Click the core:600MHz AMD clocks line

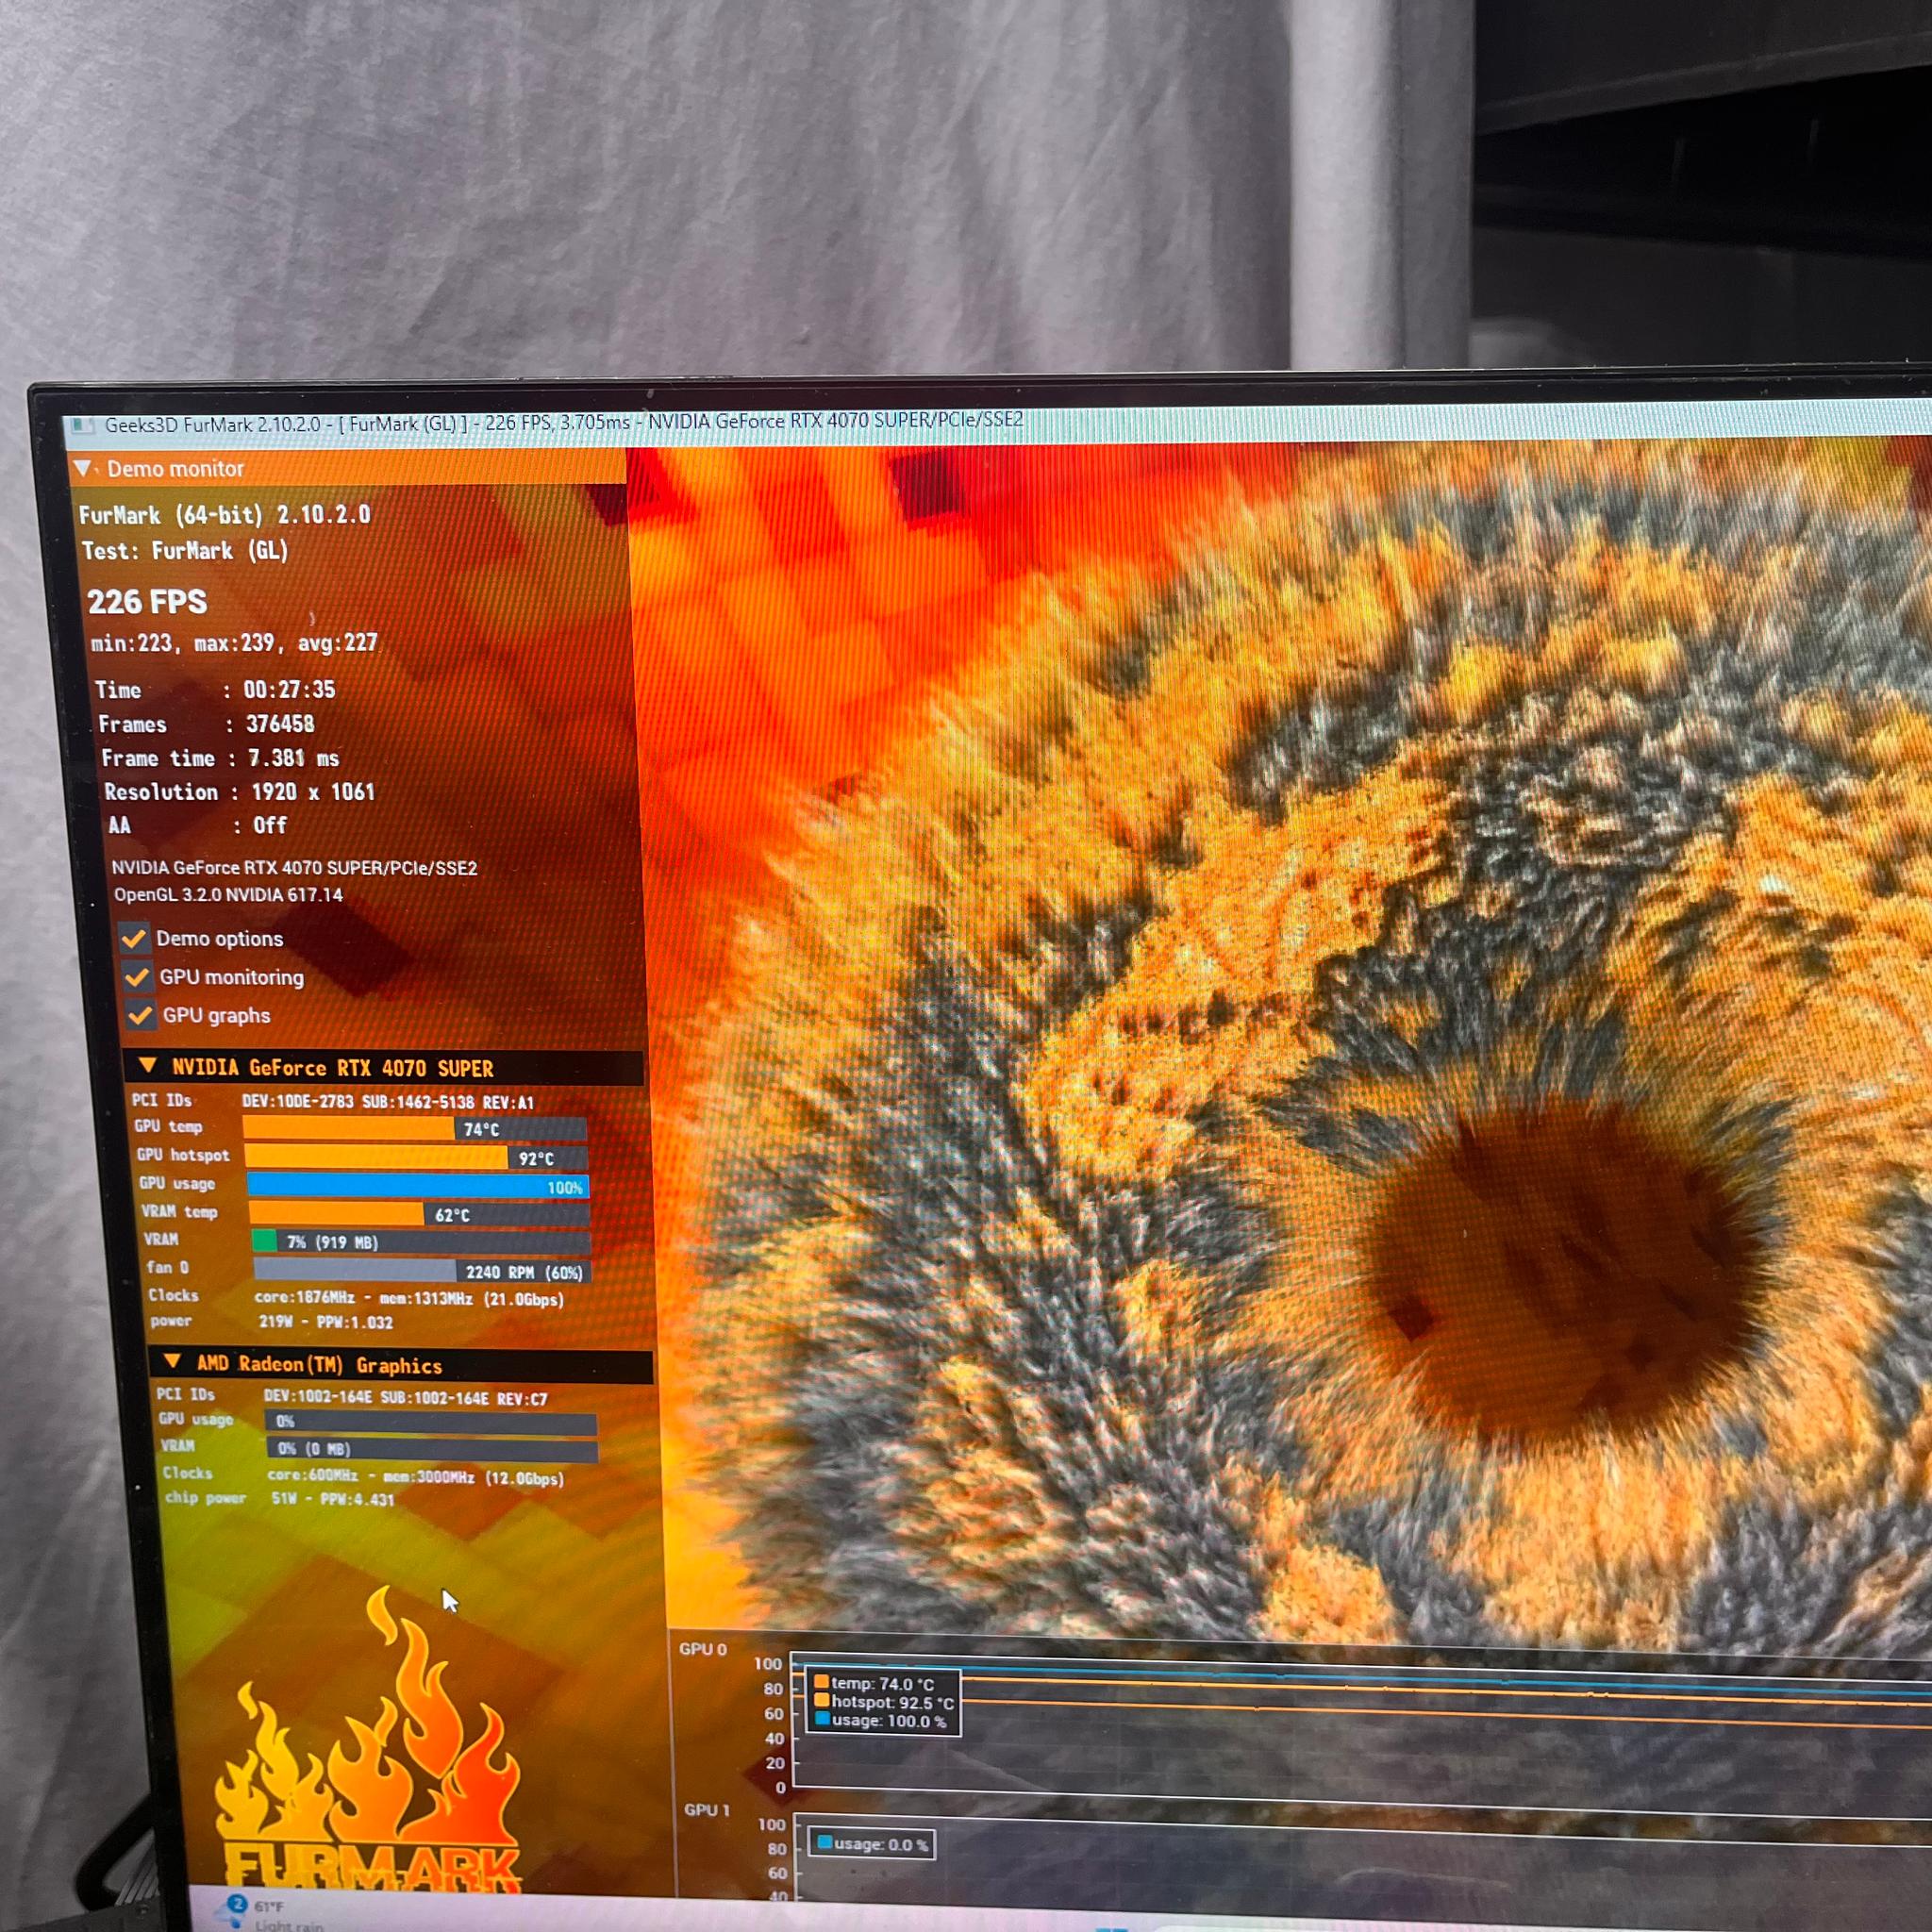coord(416,1477)
